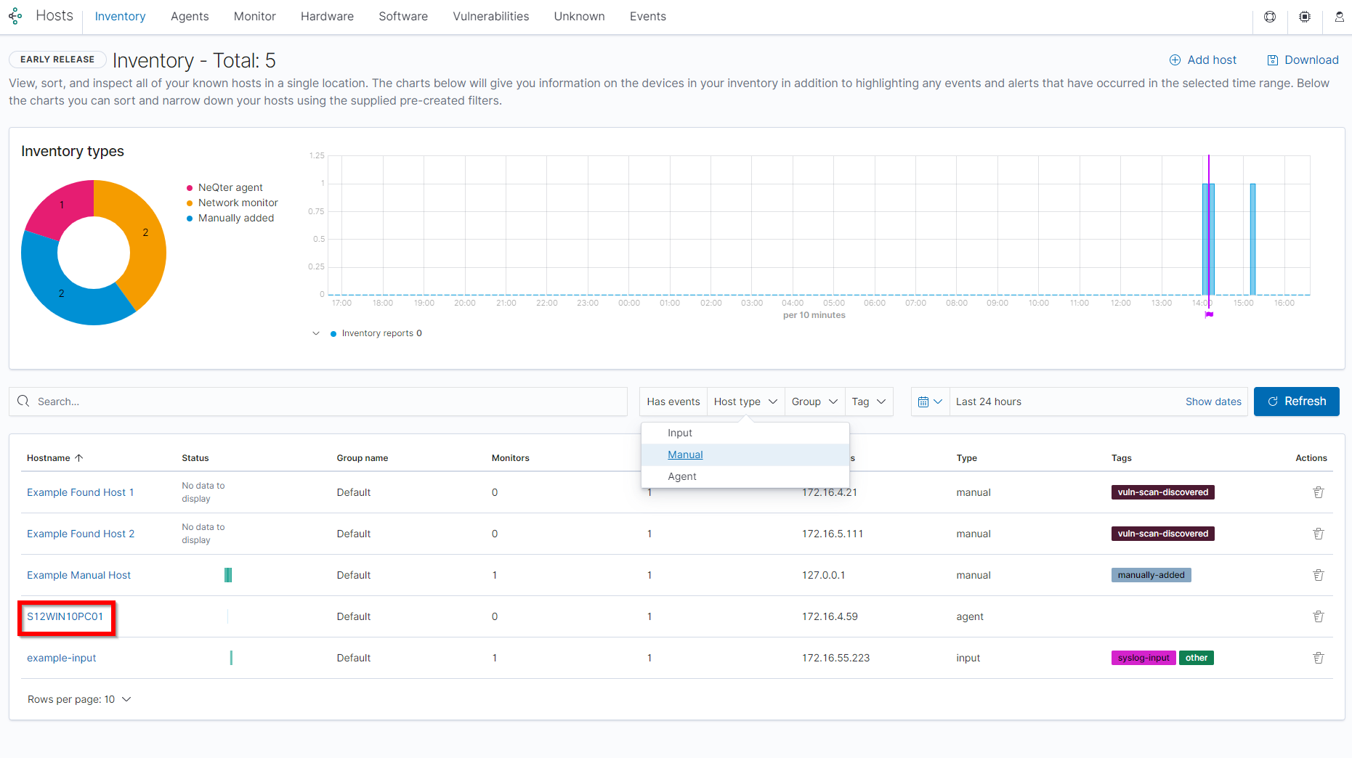This screenshot has height=758, width=1352.
Task: Click the green other tag
Action: (1197, 658)
